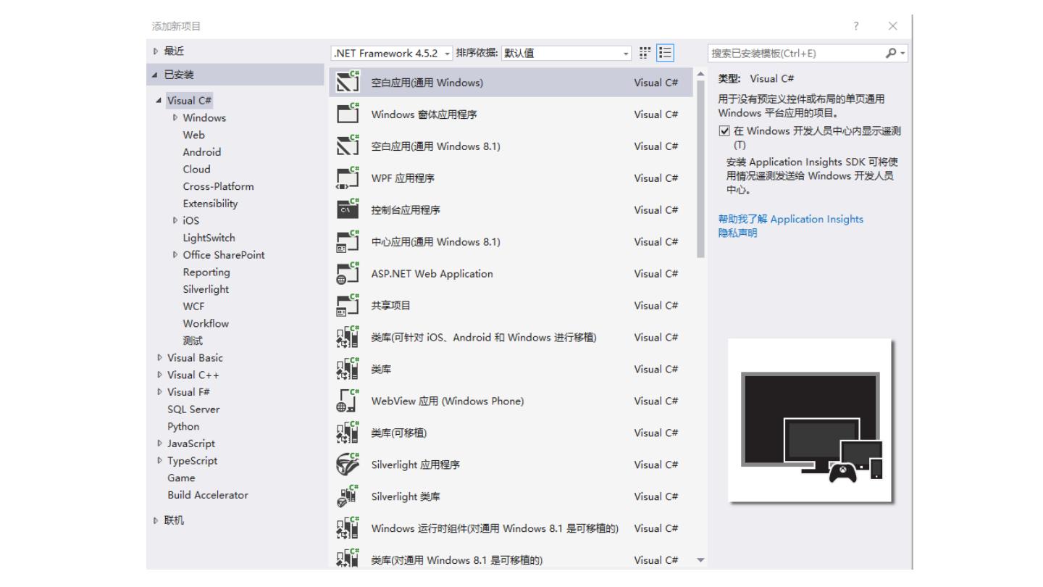Screen dimensions: 1043x587
Task: Select the Silverlight 应用程序 icon
Action: point(349,465)
